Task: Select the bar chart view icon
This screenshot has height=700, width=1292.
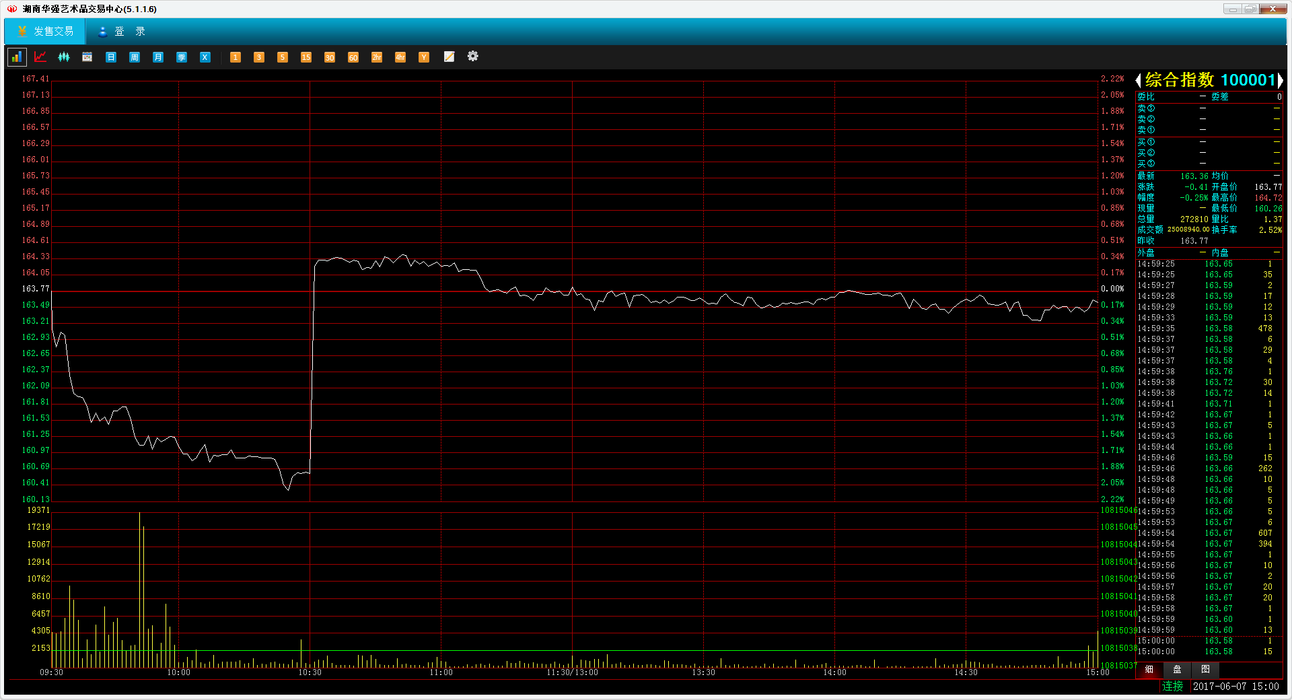Action: coord(17,57)
